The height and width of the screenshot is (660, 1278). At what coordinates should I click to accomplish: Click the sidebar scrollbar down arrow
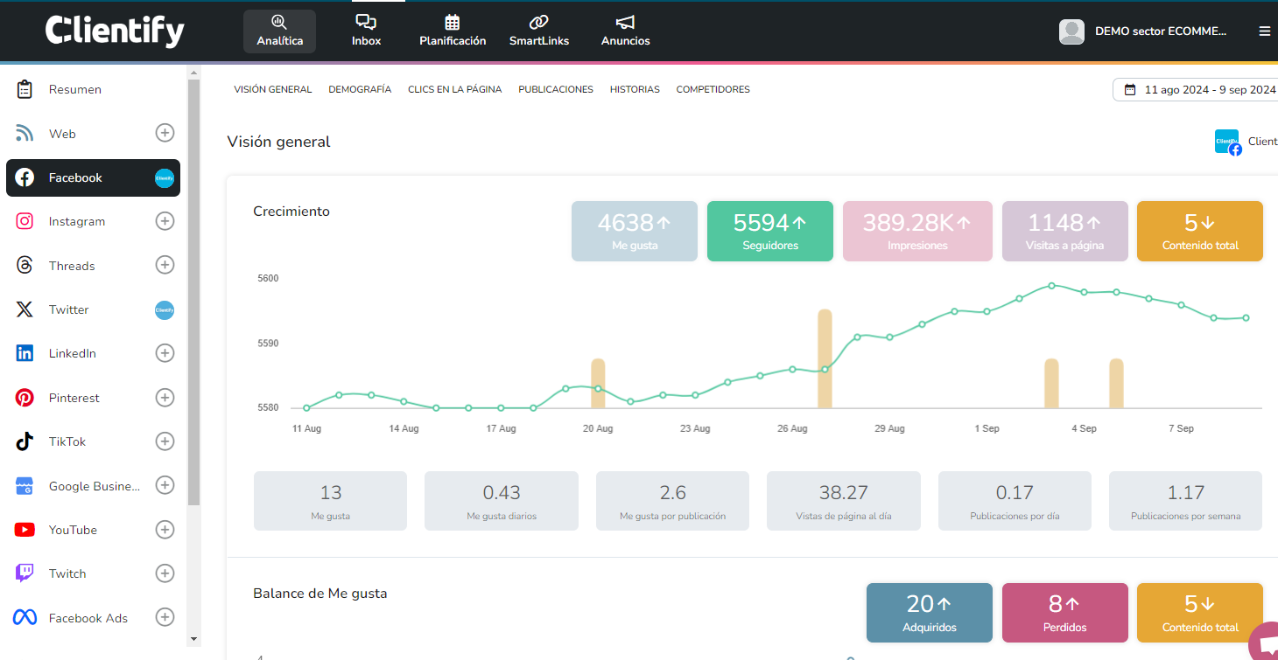(193, 639)
